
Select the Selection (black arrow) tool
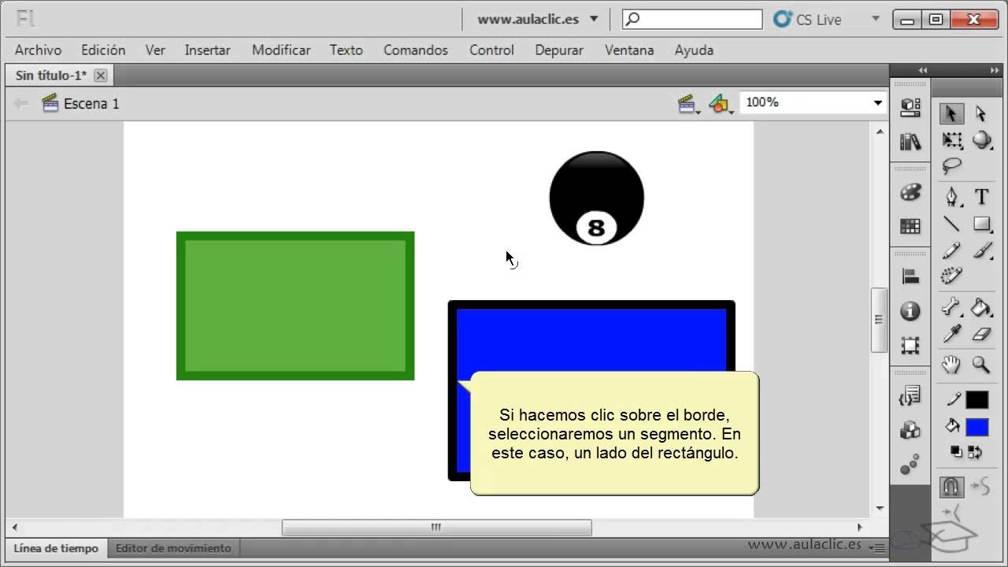tap(951, 113)
